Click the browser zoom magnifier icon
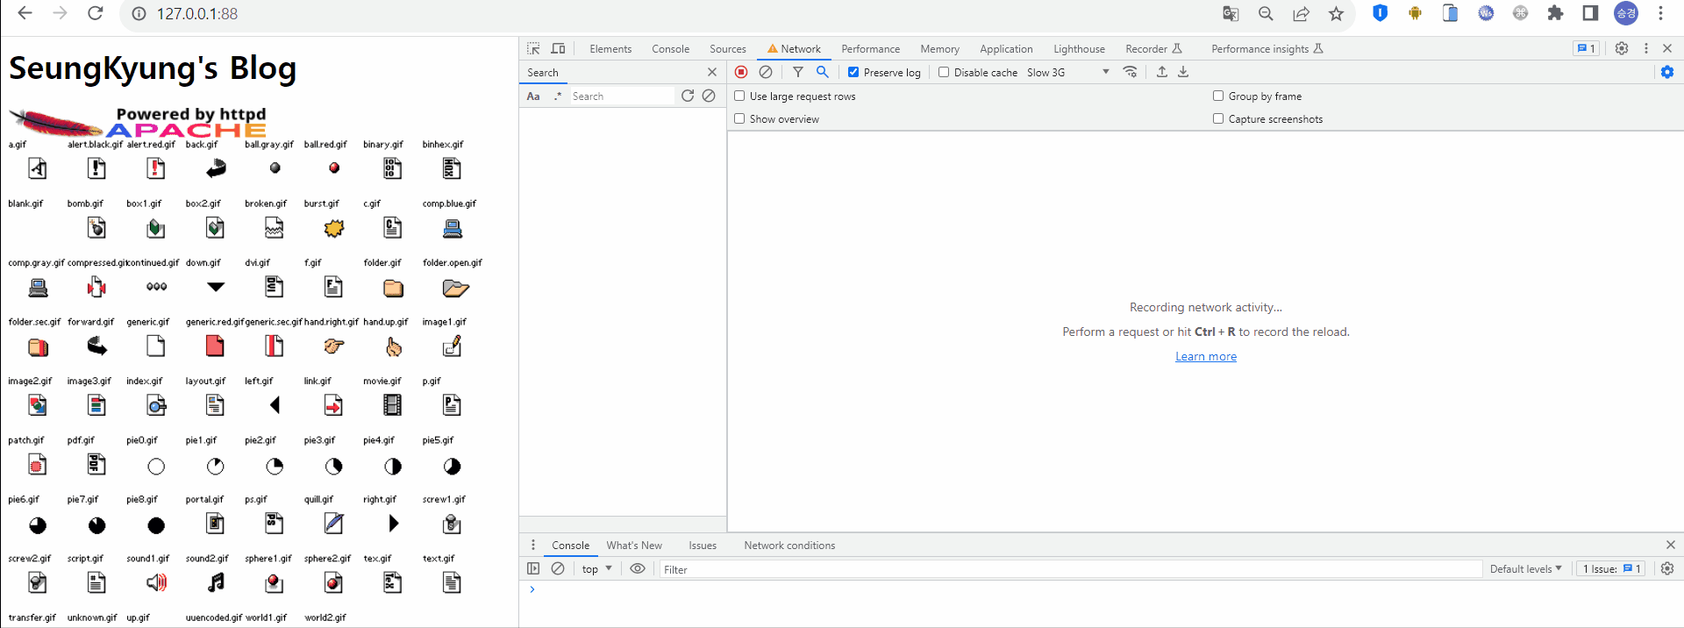 coord(1266,13)
